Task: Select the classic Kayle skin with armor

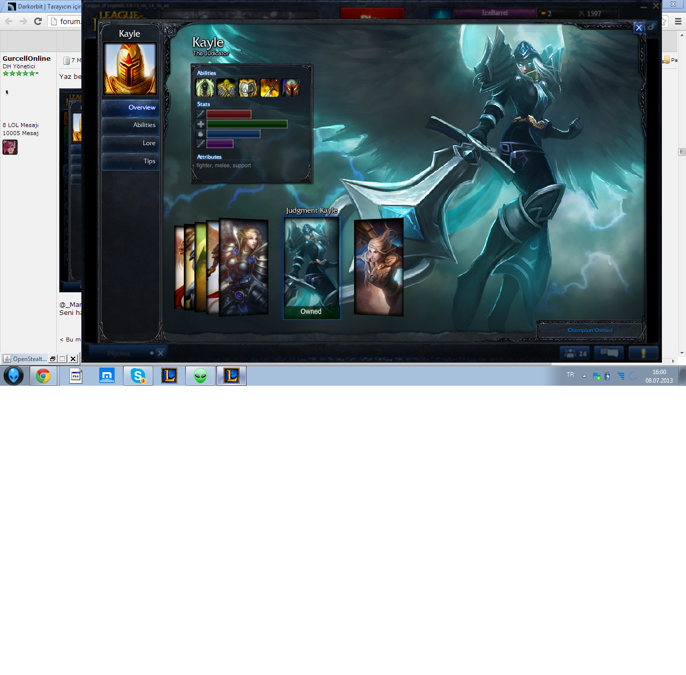Action: pyautogui.click(x=244, y=267)
